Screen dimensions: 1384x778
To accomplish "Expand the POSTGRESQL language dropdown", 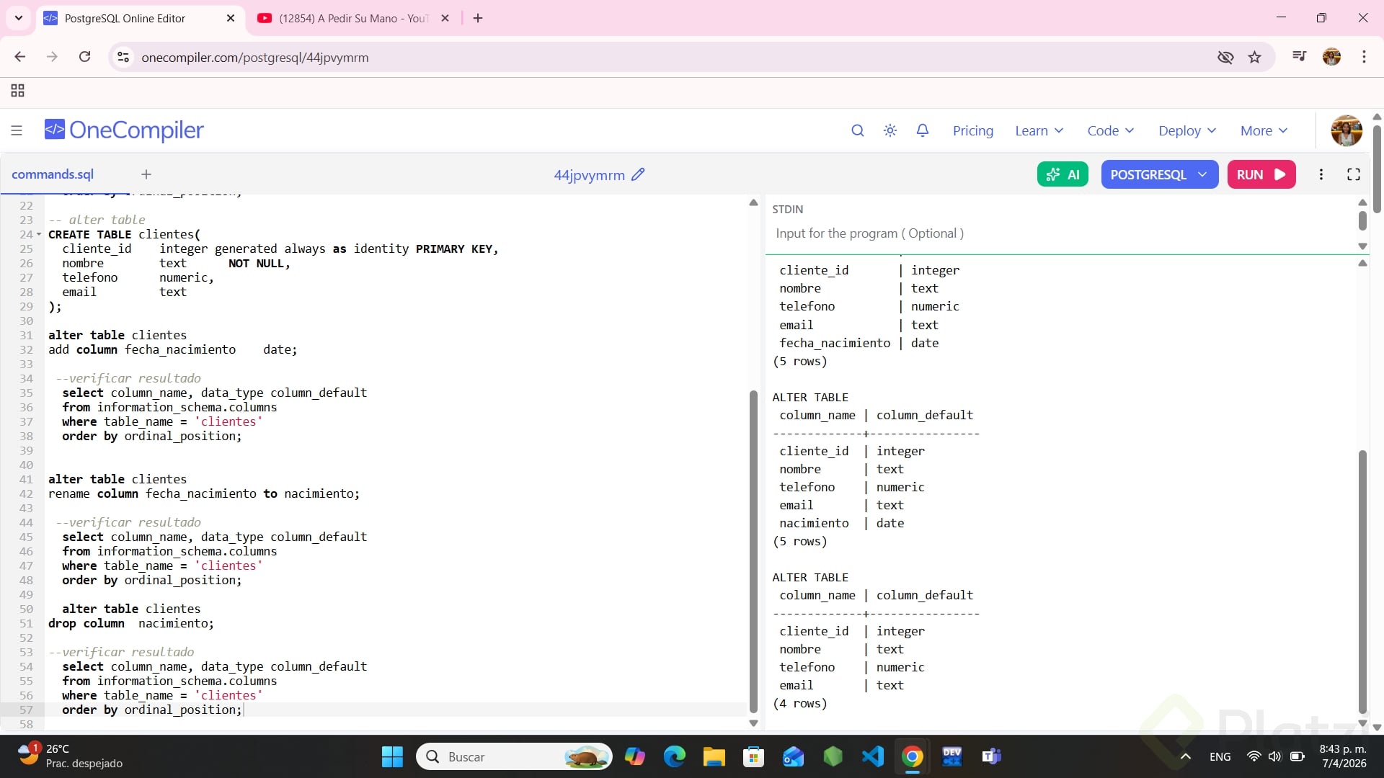I will tap(1158, 174).
